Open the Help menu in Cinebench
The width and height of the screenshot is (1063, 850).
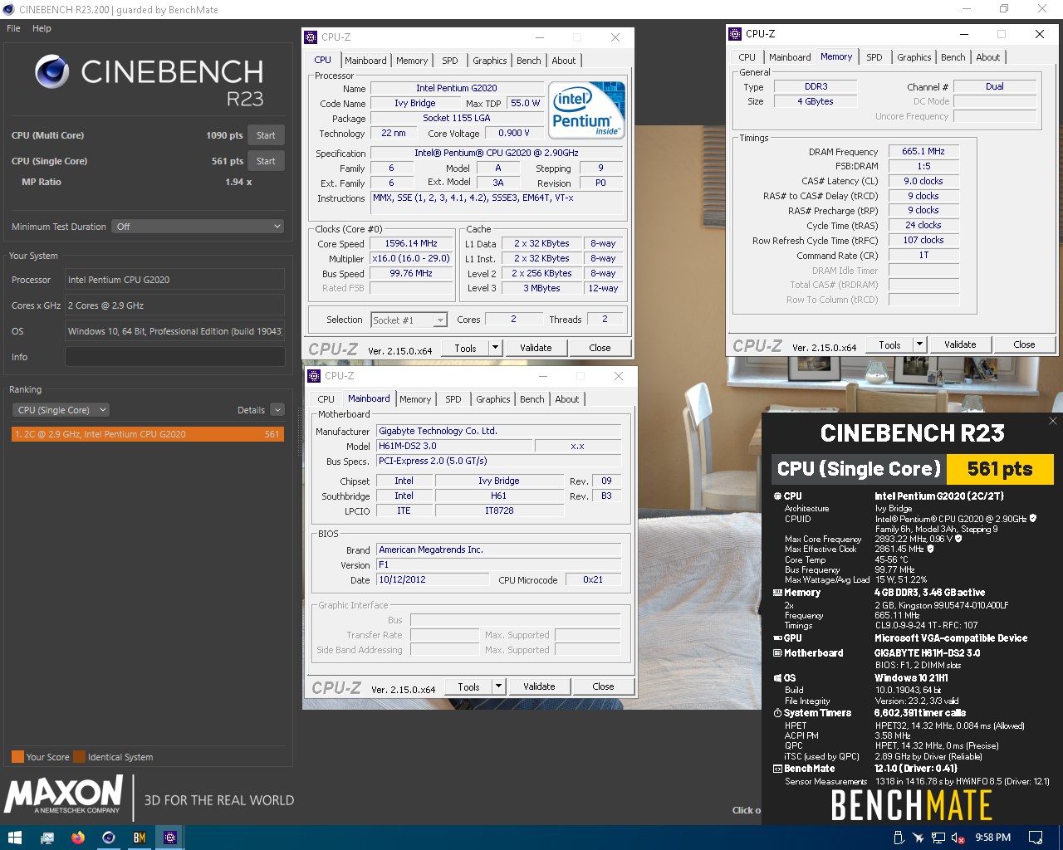tap(42, 28)
